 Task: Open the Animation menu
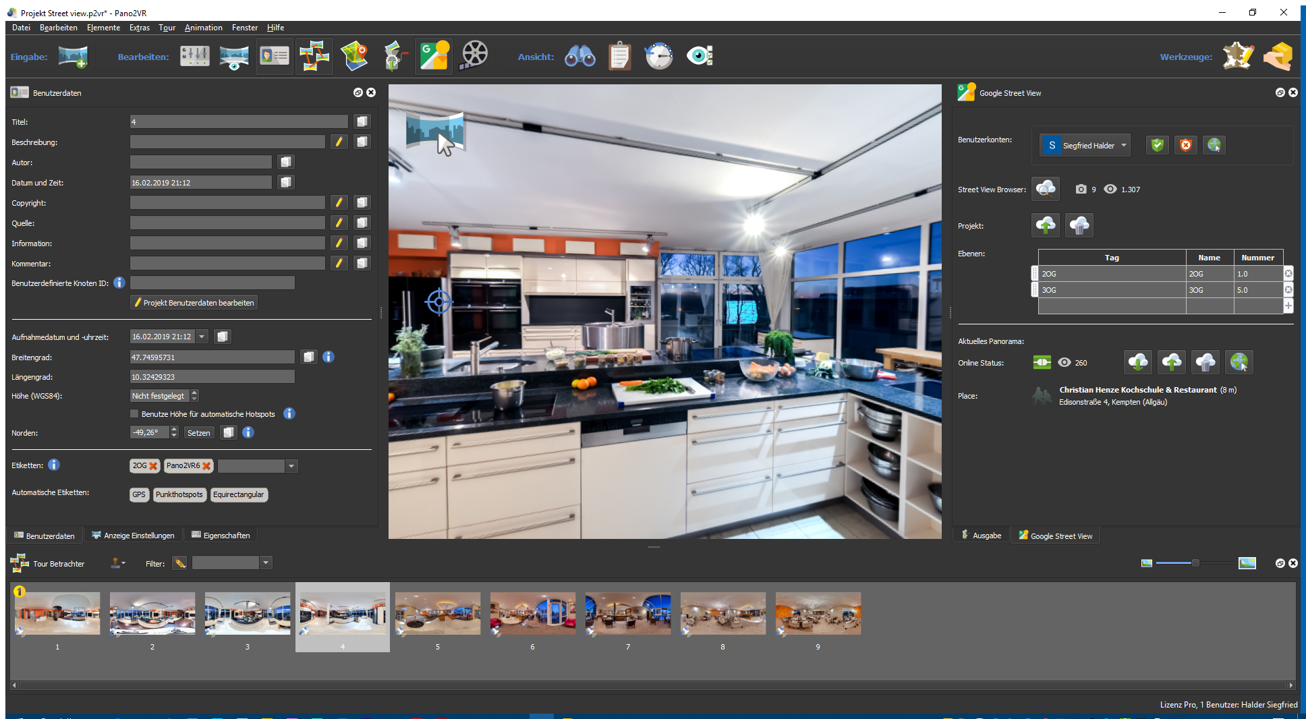(203, 28)
